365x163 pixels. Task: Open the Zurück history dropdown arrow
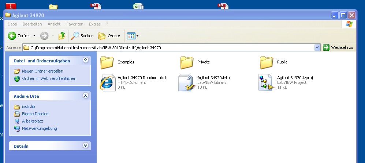pyautogui.click(x=34, y=36)
